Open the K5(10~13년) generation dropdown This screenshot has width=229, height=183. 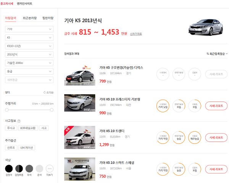(x=29, y=46)
